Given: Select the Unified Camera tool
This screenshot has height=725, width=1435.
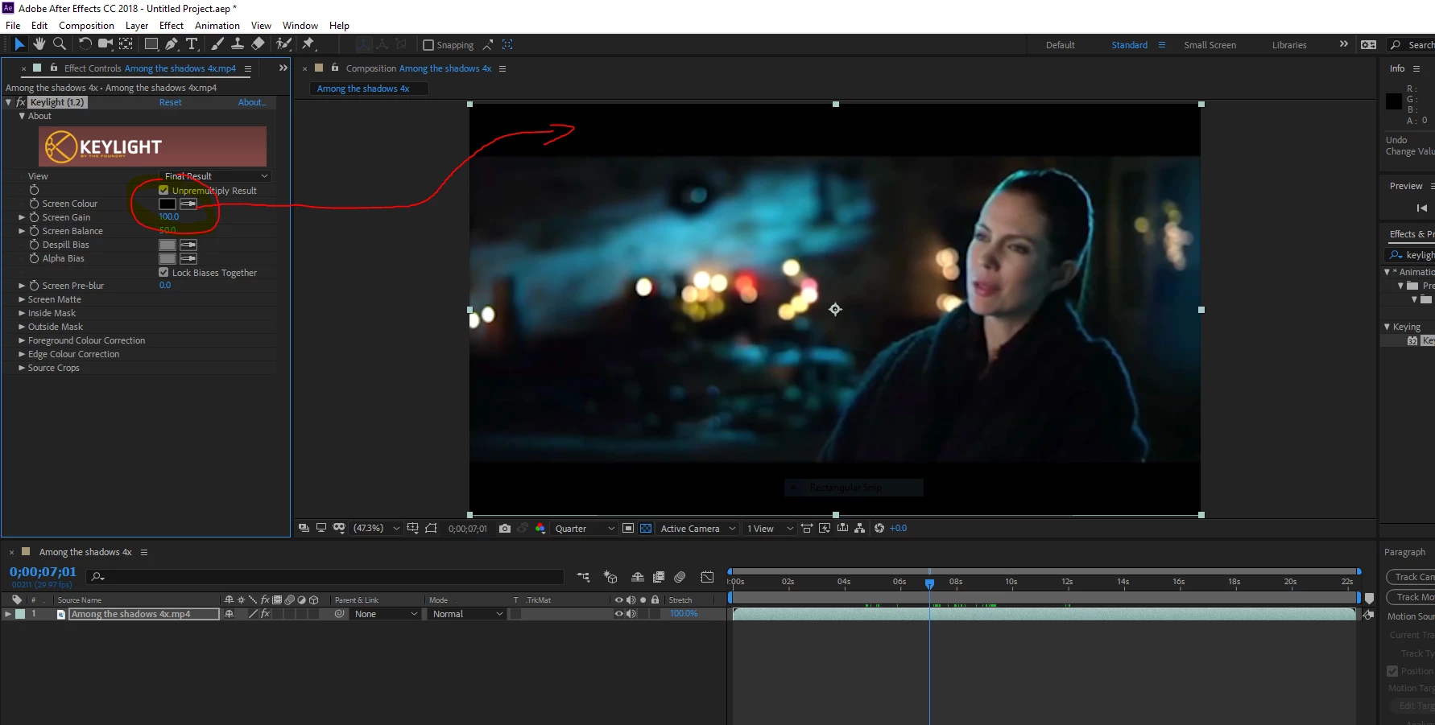Looking at the screenshot, I should (105, 44).
